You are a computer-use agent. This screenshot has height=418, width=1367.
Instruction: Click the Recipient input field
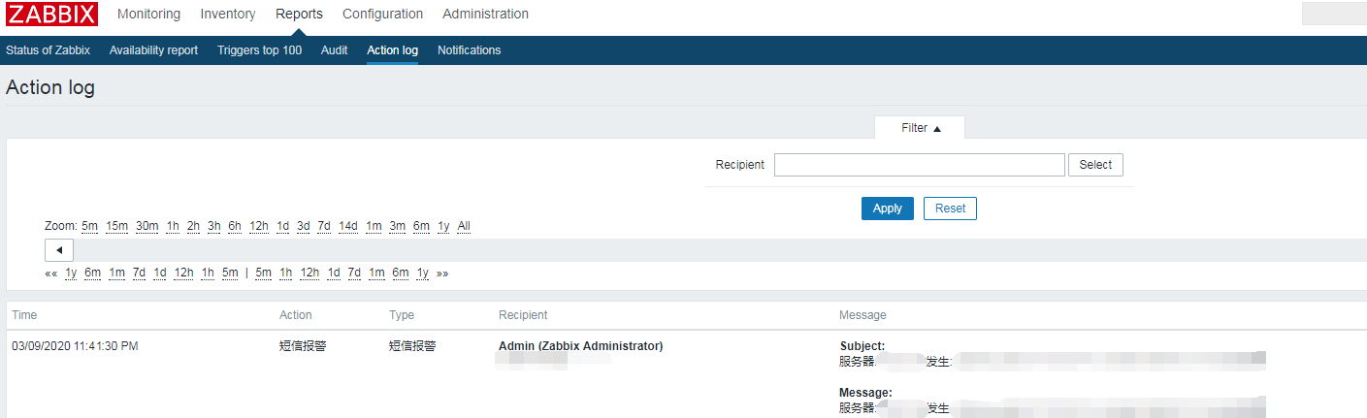point(919,165)
